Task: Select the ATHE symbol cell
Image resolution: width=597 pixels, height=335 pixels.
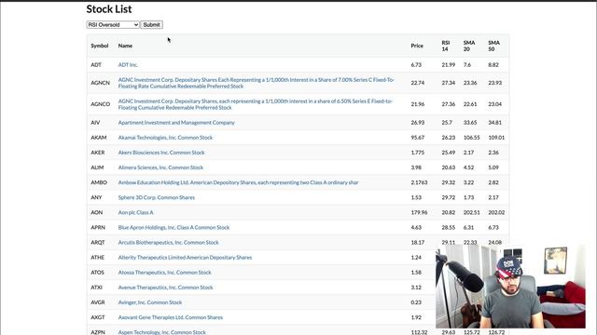Action: (x=97, y=258)
